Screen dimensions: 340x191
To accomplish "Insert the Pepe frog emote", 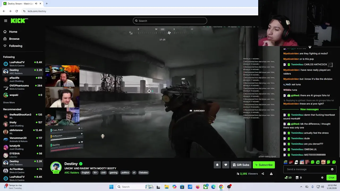I will tap(286, 162).
